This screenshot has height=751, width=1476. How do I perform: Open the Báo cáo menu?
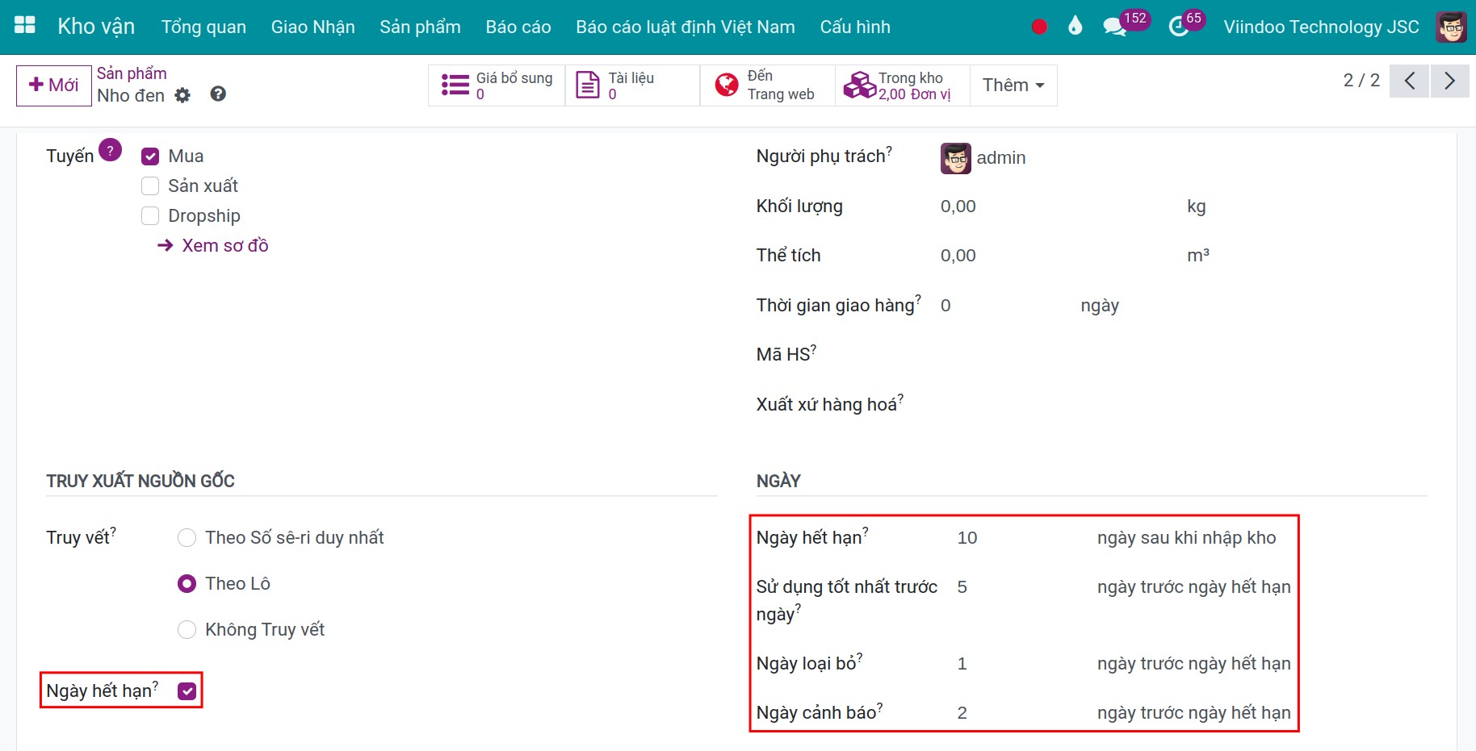click(x=518, y=27)
